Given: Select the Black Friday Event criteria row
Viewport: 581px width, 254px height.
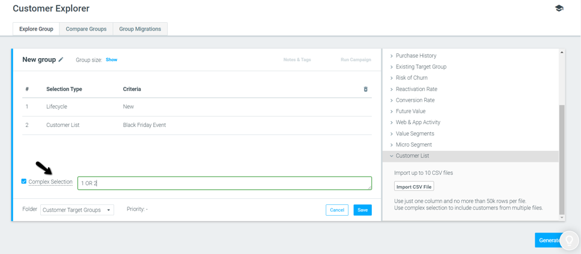Looking at the screenshot, I should pyautogui.click(x=196, y=125).
